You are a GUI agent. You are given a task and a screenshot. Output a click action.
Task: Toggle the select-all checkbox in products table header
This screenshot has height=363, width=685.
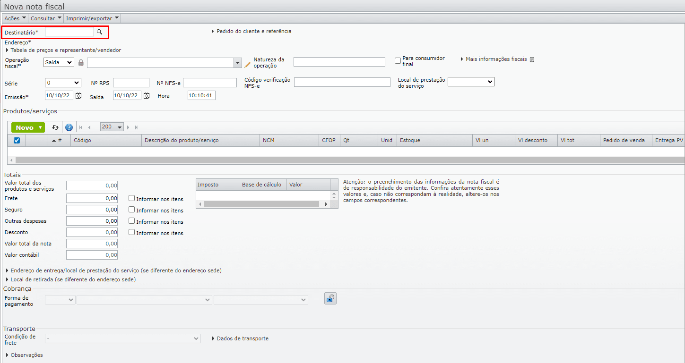[17, 140]
